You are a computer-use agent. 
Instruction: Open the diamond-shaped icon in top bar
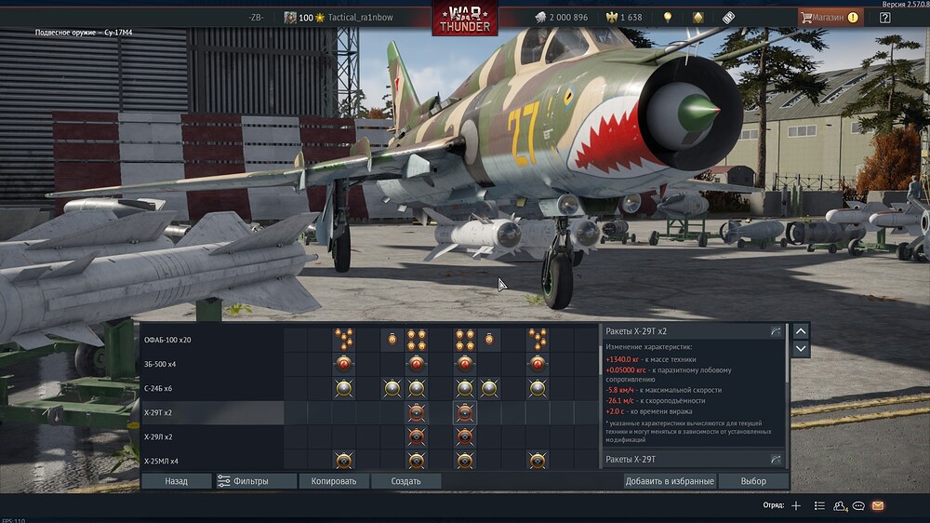[x=698, y=17]
